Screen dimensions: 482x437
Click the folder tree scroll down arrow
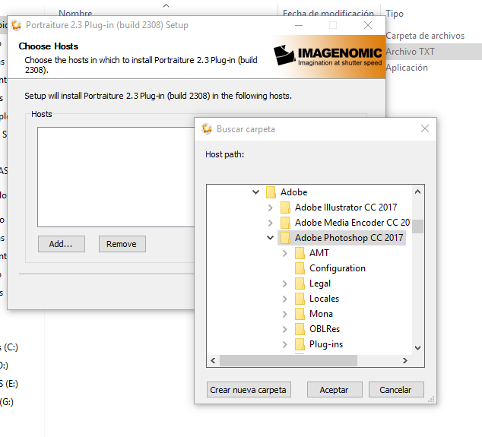pyautogui.click(x=417, y=348)
